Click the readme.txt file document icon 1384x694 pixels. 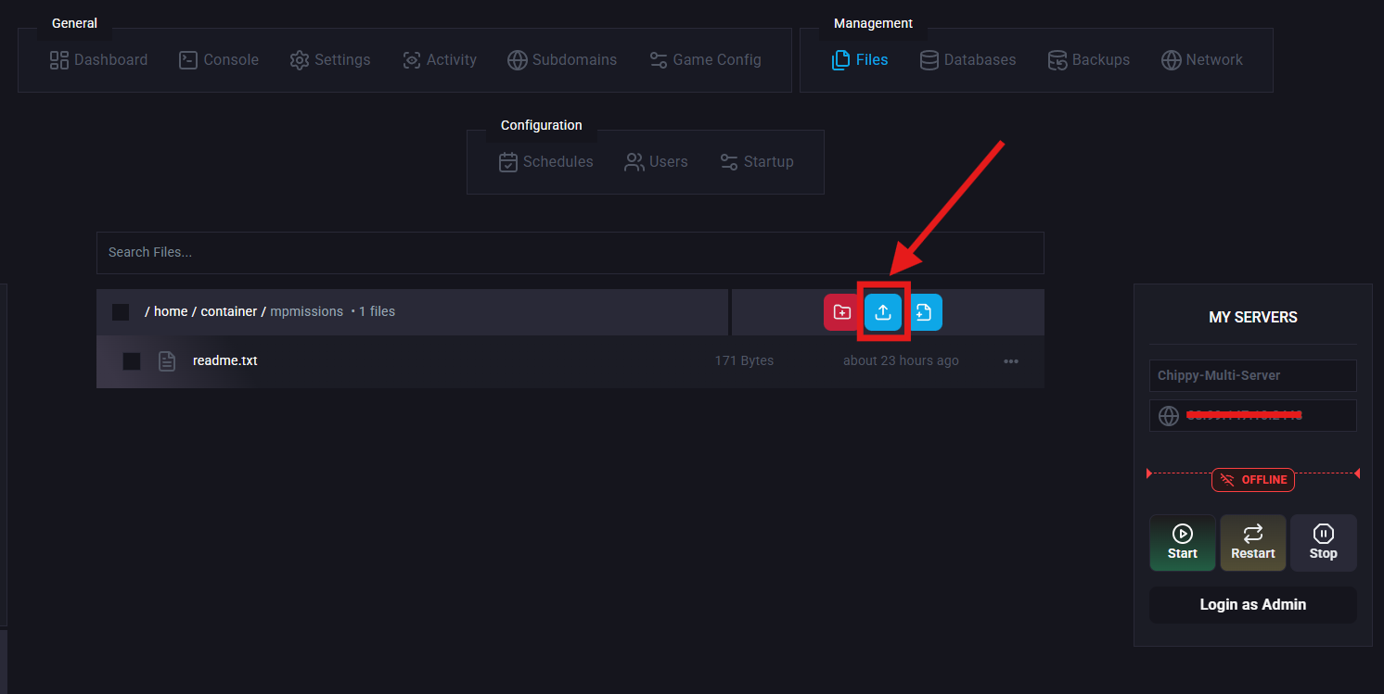coord(167,361)
